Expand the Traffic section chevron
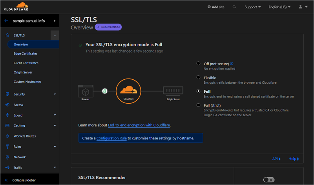Screen dimensions: 314x185 [x=55, y=167]
